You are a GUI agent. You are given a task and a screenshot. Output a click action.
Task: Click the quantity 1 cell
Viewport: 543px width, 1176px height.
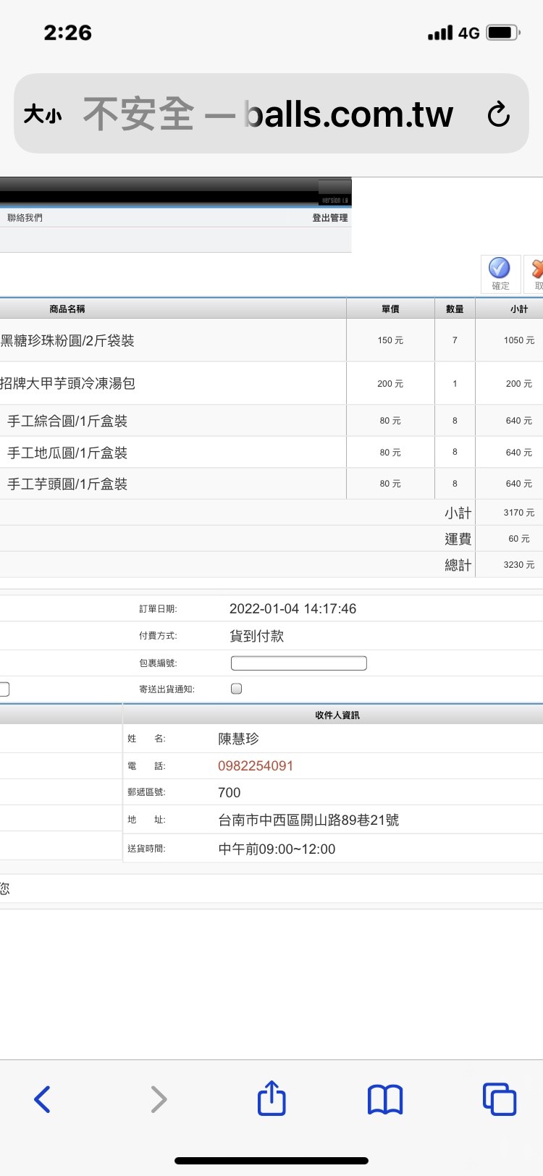(x=455, y=384)
